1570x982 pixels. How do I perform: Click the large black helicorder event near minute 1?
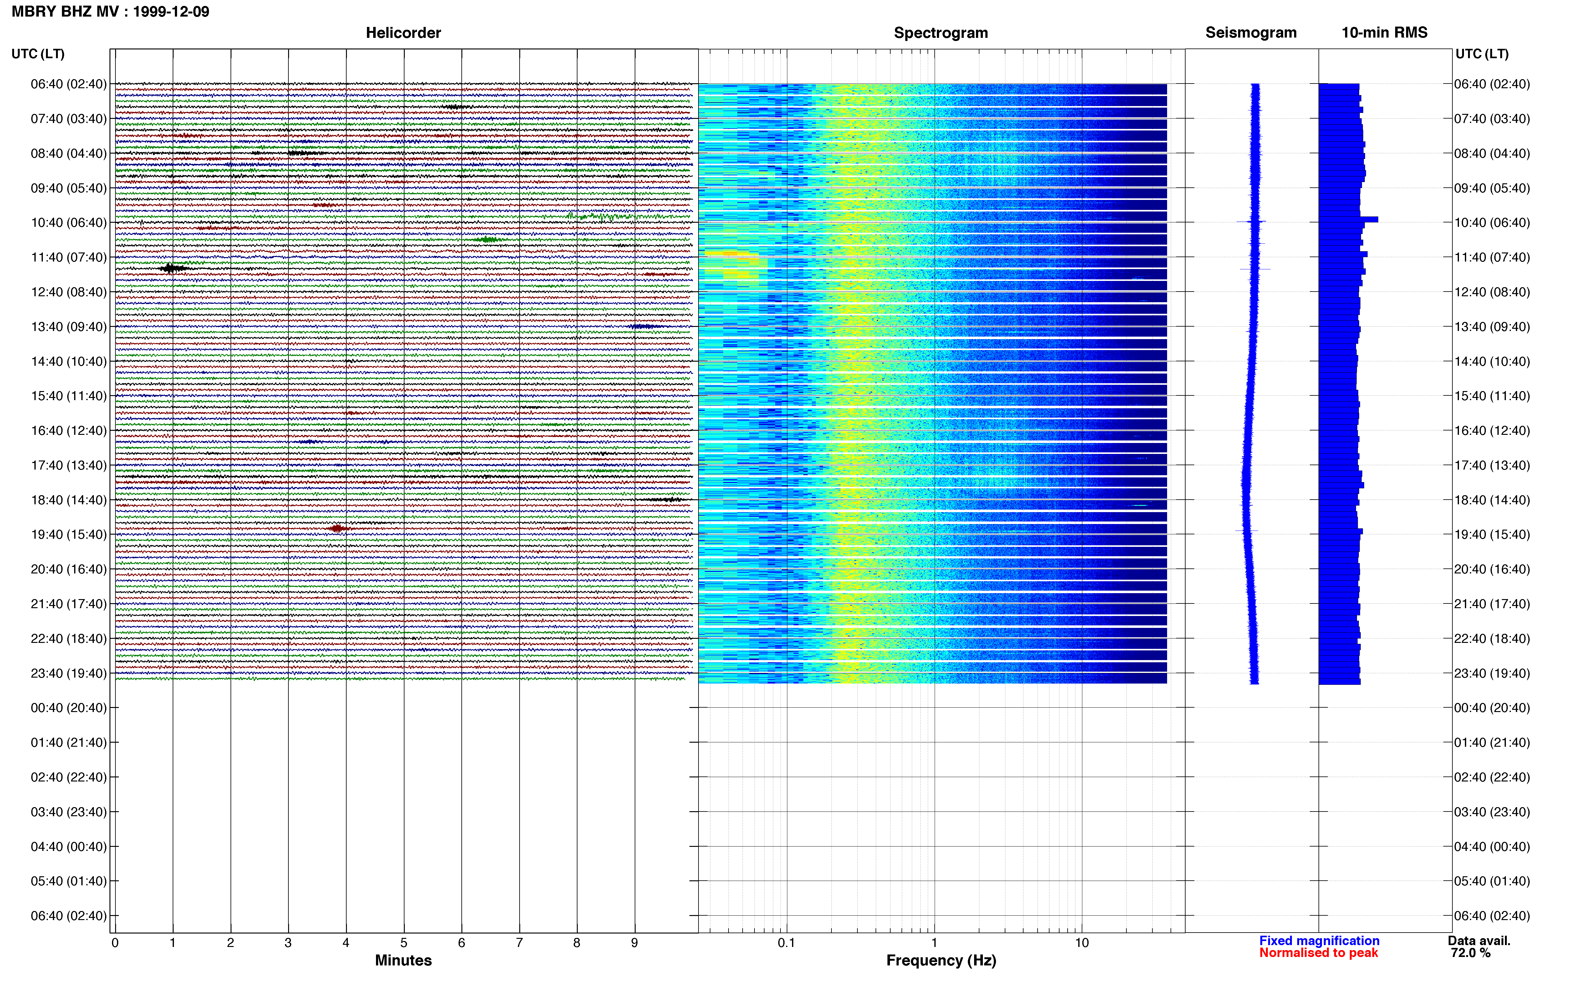173,268
